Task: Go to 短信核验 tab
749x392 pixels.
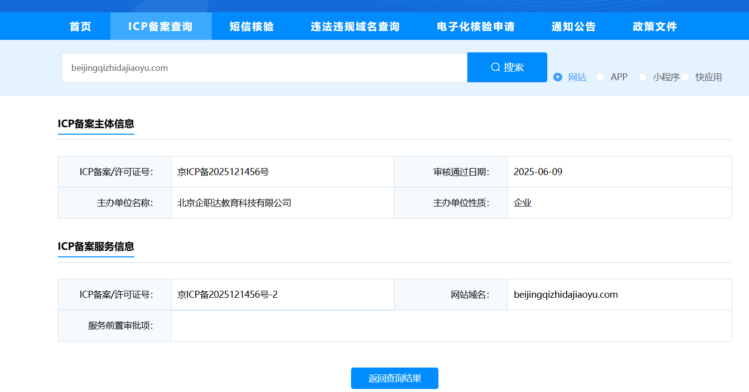Action: pyautogui.click(x=252, y=26)
